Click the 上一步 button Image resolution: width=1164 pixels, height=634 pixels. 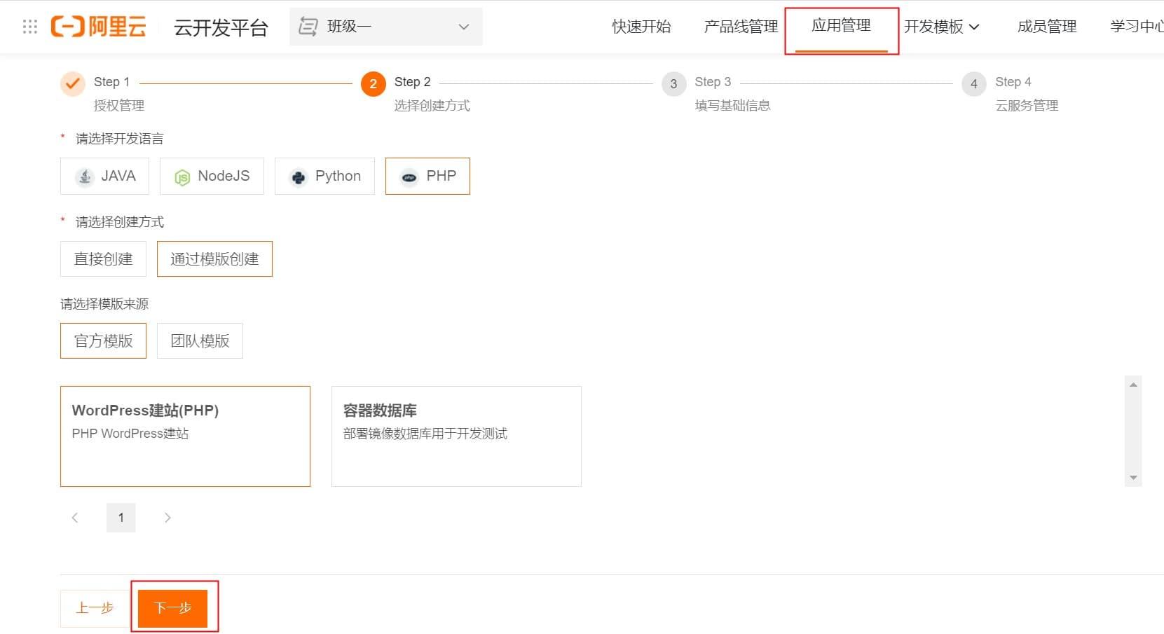point(95,608)
